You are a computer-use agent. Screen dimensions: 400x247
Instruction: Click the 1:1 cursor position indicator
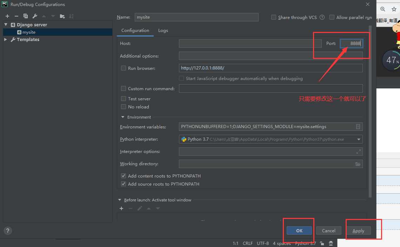[x=235, y=243]
